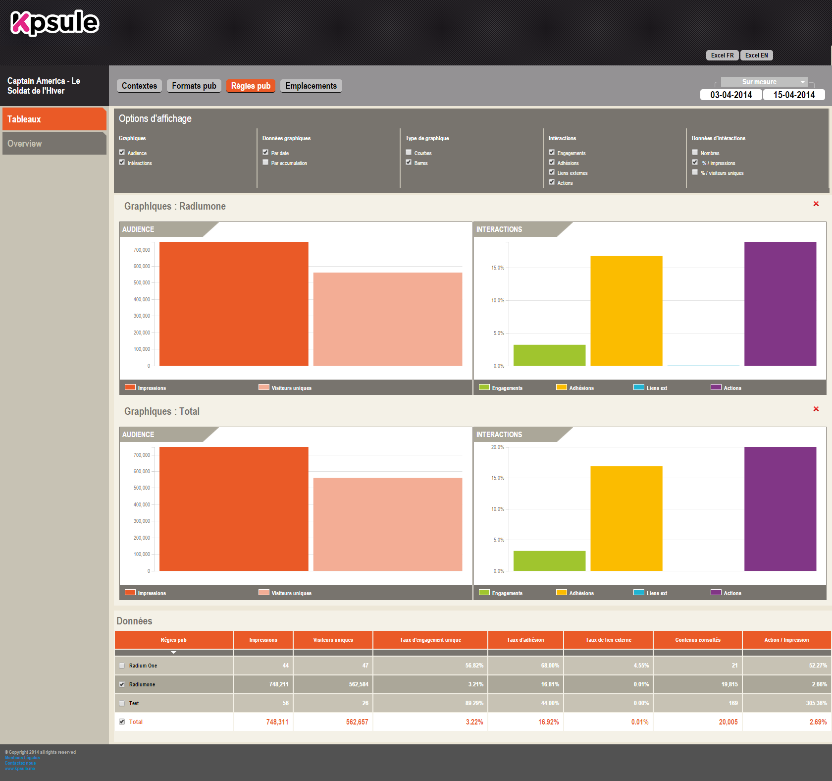832x781 pixels.
Task: Click the start date field 03-04-2014
Action: [730, 95]
